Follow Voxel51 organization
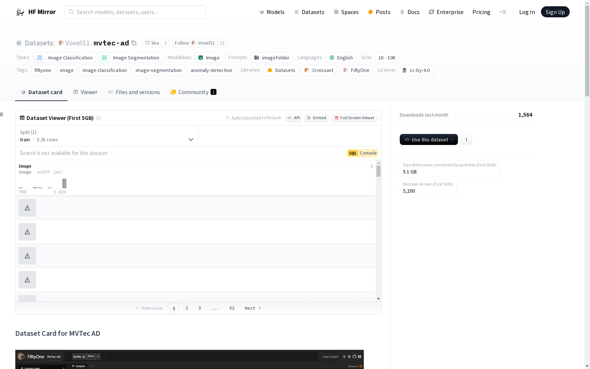The height and width of the screenshot is (369, 590). (x=195, y=43)
